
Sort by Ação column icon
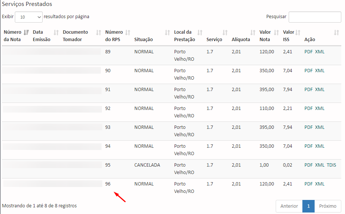pyautogui.click(x=336, y=33)
